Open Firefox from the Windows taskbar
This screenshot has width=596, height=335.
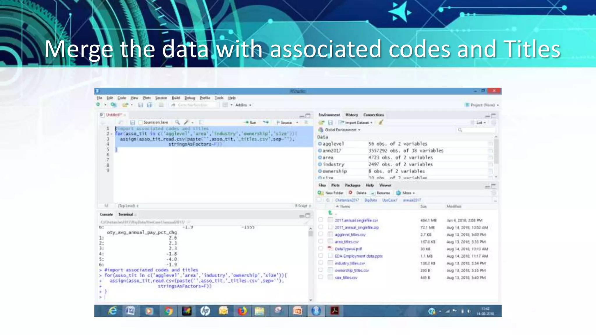242,311
